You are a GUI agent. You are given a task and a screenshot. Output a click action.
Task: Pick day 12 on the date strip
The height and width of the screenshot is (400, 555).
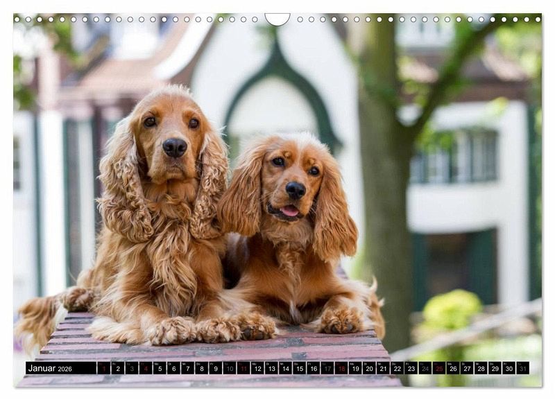[x=257, y=368]
